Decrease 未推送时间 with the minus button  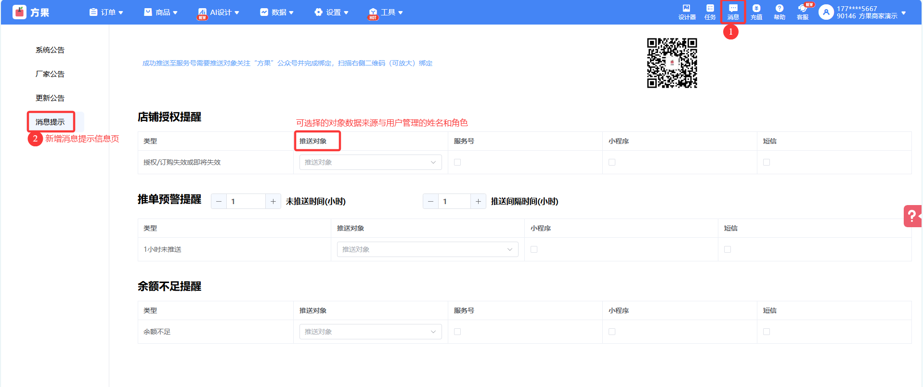[219, 201]
